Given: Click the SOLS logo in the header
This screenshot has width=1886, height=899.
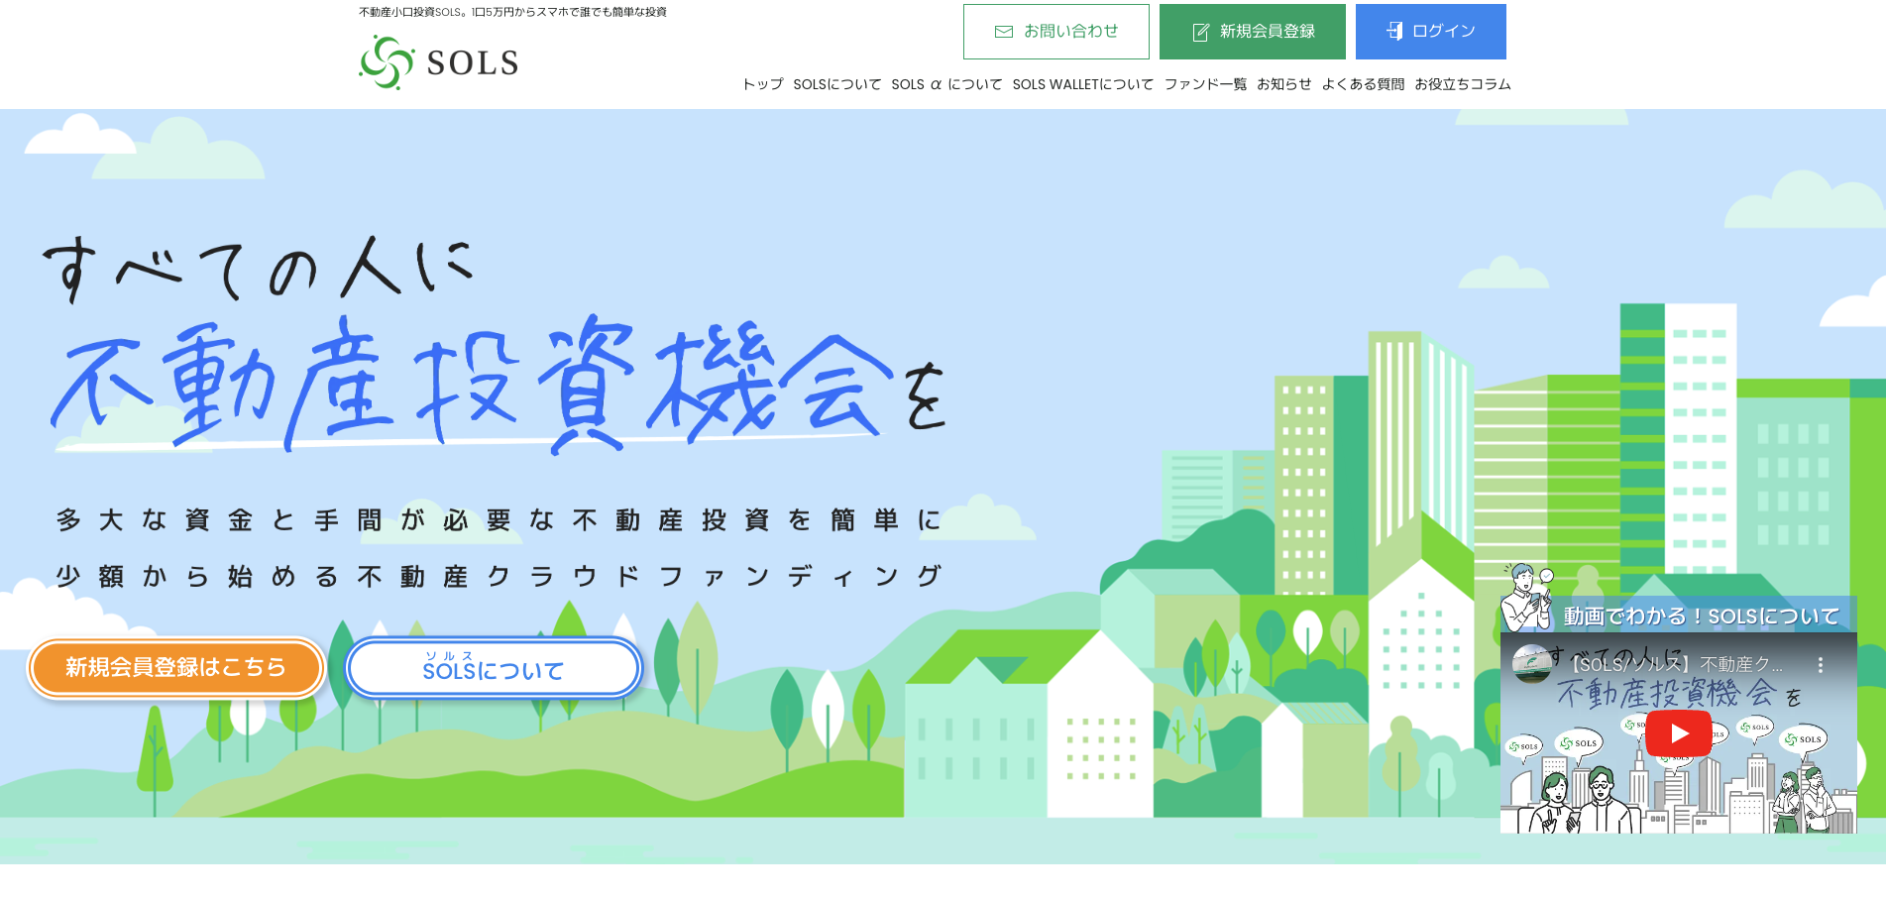Looking at the screenshot, I should [x=438, y=62].
